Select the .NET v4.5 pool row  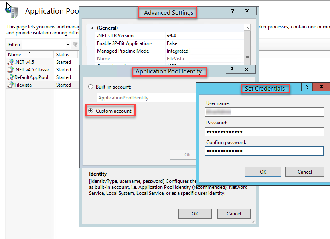[42, 62]
